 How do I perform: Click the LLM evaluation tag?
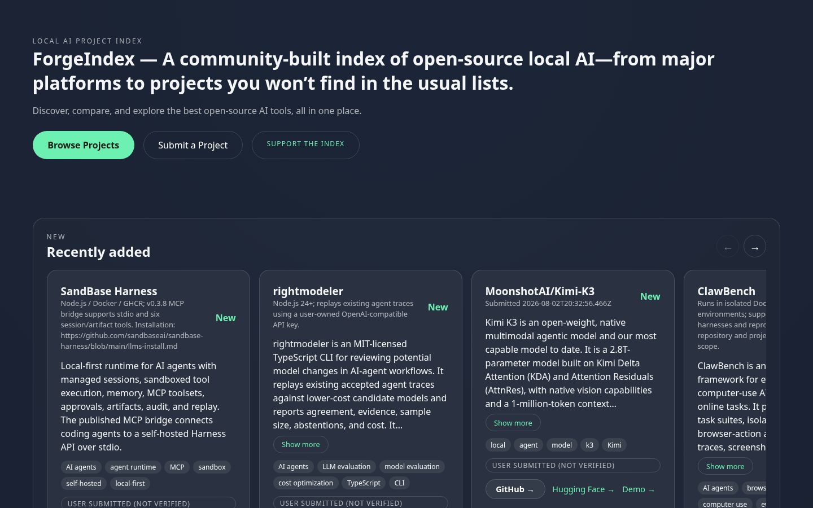tap(347, 466)
